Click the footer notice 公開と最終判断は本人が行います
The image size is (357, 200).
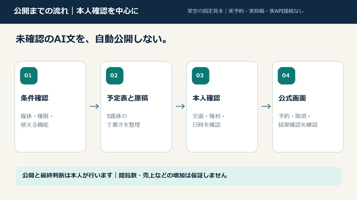click(67, 176)
